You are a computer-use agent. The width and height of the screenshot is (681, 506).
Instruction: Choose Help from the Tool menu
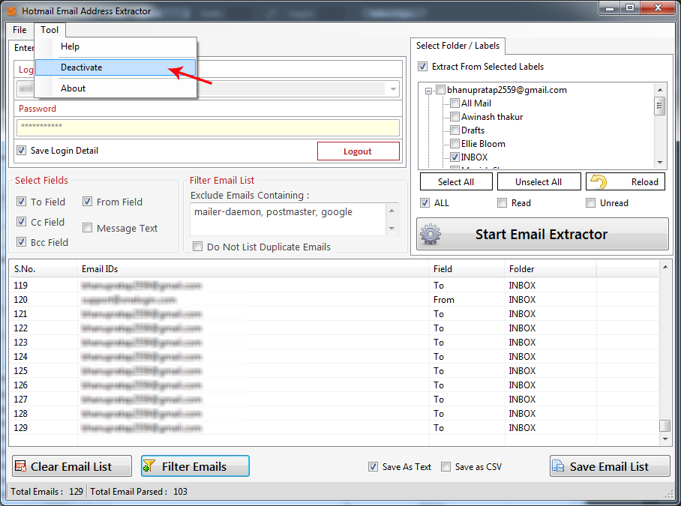115,46
